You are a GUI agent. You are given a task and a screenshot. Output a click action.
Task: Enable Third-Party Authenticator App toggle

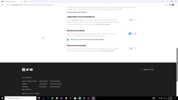tap(130, 20)
